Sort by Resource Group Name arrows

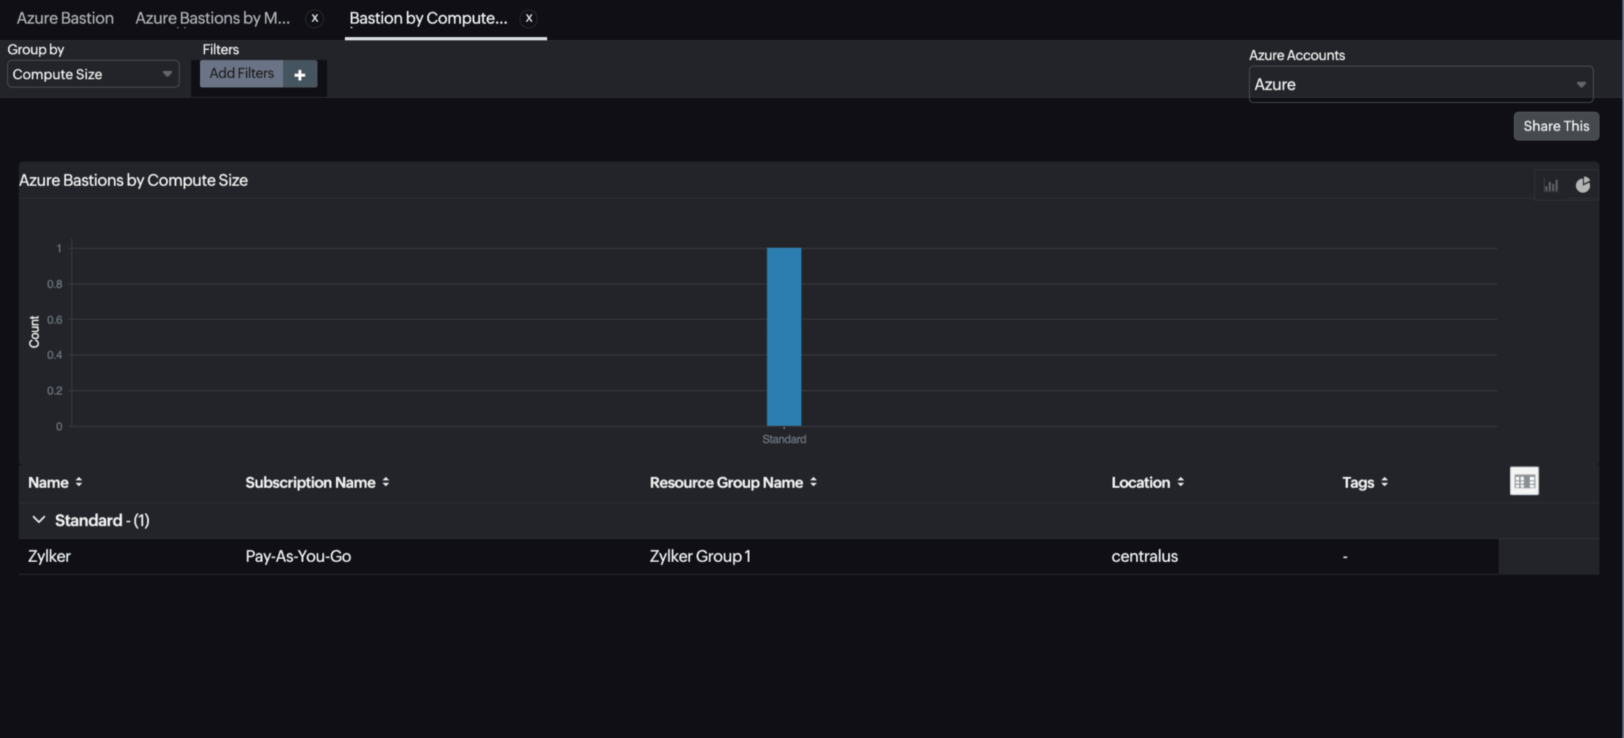tap(813, 482)
